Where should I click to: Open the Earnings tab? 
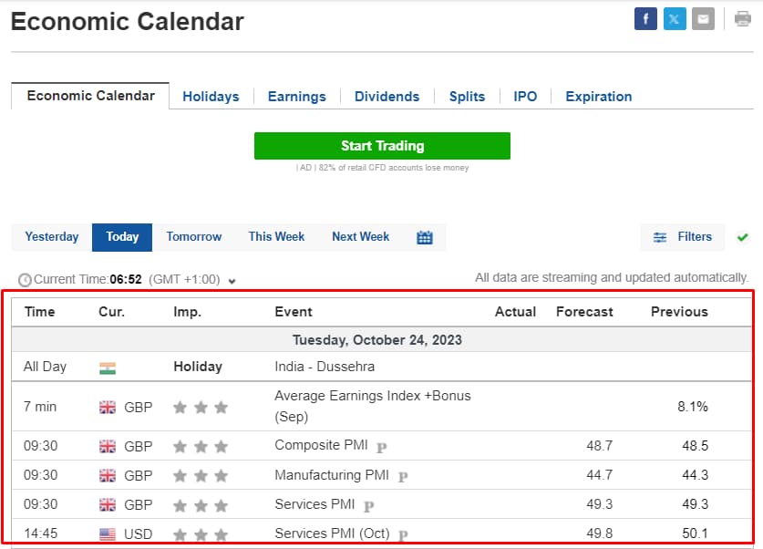pyautogui.click(x=297, y=97)
